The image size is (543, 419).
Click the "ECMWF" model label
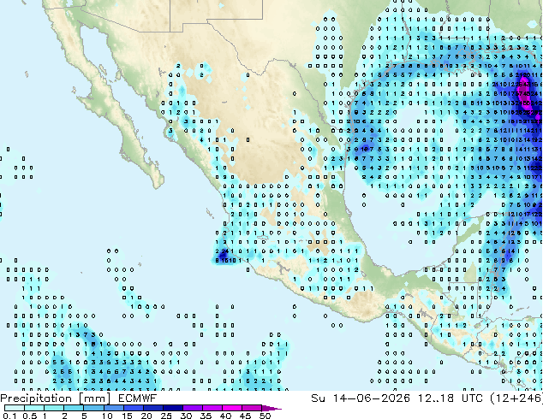click(x=137, y=398)
